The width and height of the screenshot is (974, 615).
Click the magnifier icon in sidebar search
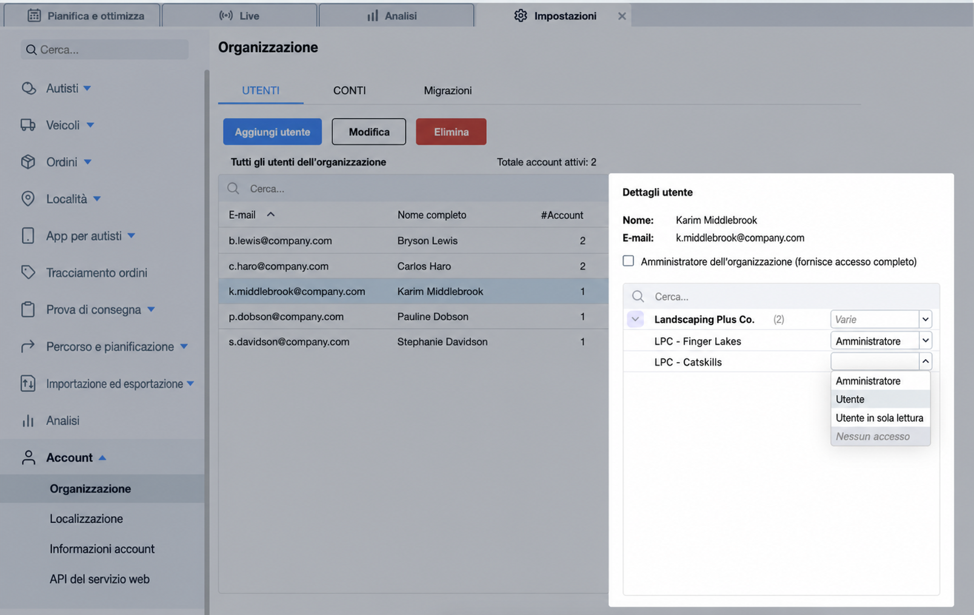pos(31,50)
